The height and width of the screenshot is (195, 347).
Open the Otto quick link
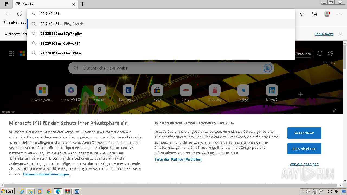(186, 93)
